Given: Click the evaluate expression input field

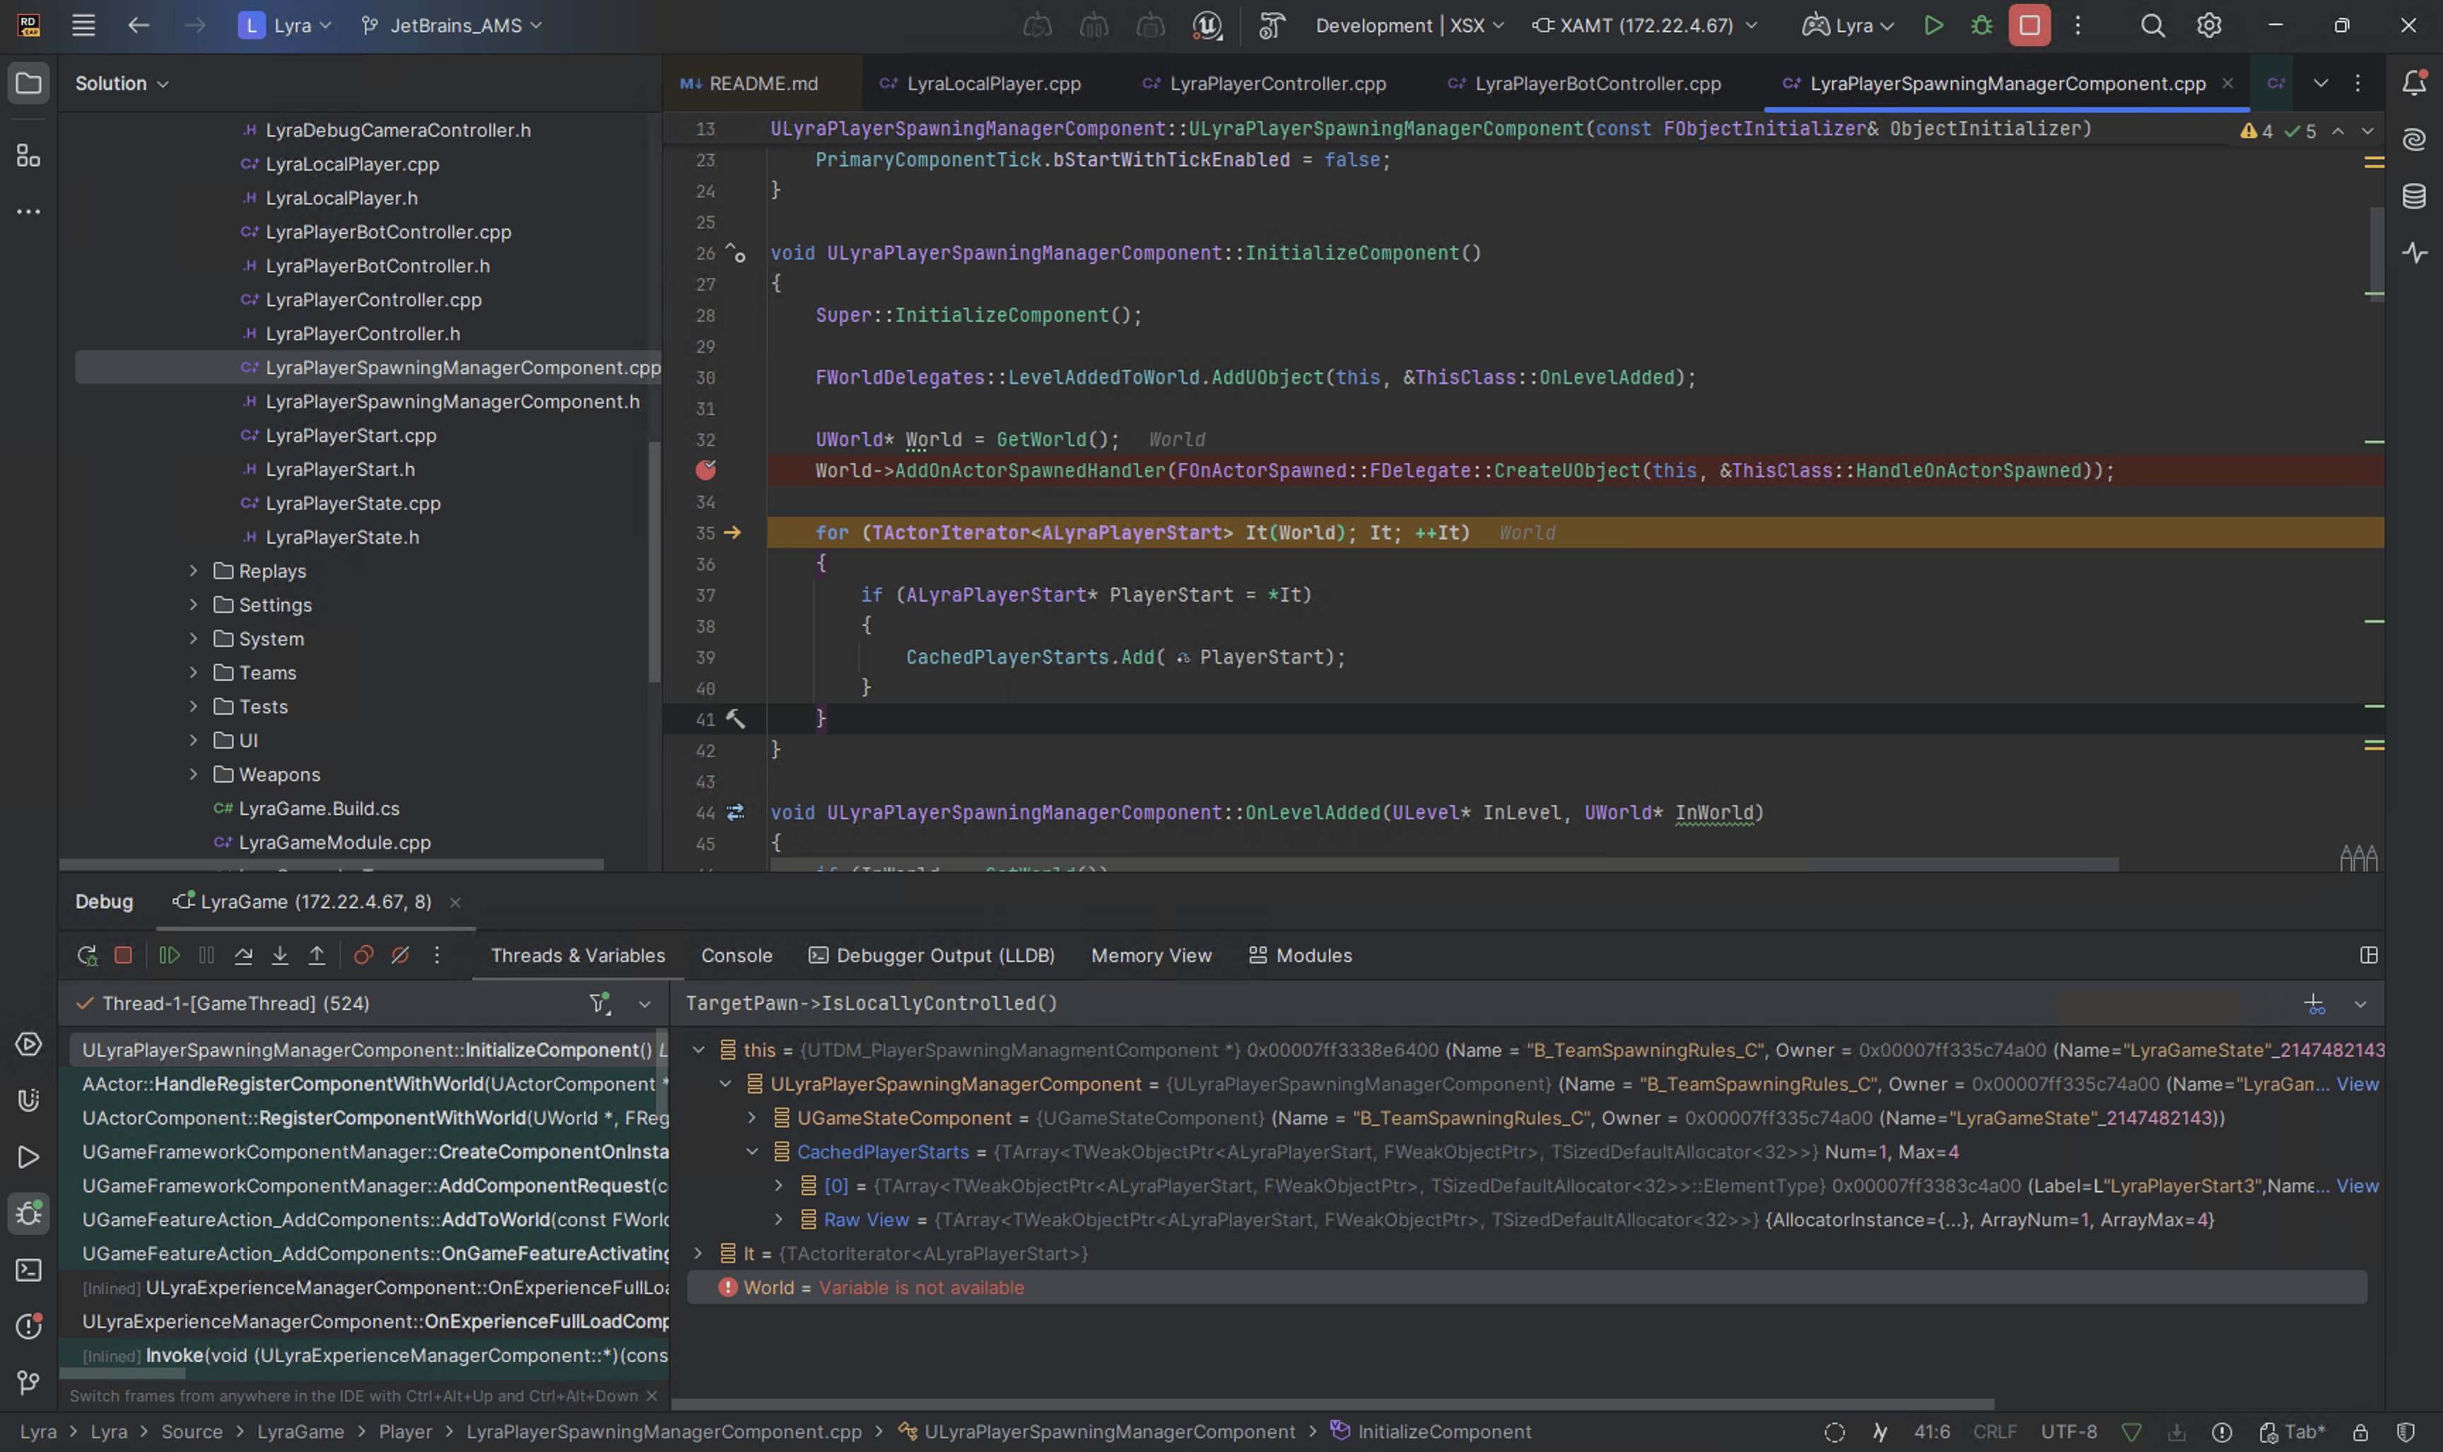Looking at the screenshot, I should pos(1370,1004).
